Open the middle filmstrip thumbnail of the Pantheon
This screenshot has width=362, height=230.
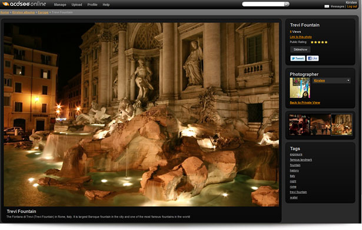click(x=320, y=124)
